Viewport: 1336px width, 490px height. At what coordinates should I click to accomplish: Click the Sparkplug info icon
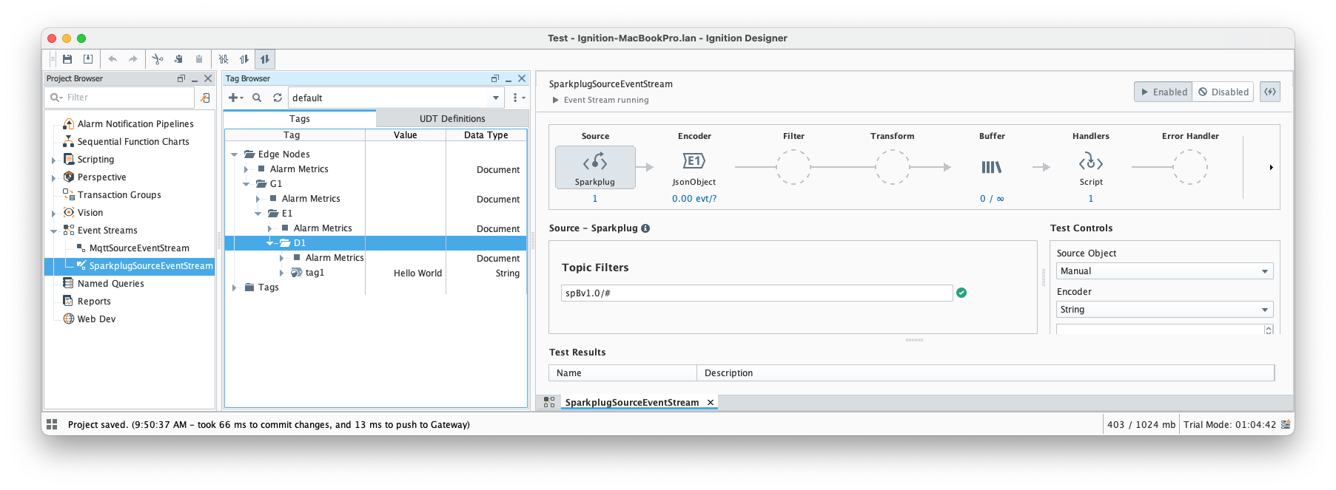click(645, 228)
